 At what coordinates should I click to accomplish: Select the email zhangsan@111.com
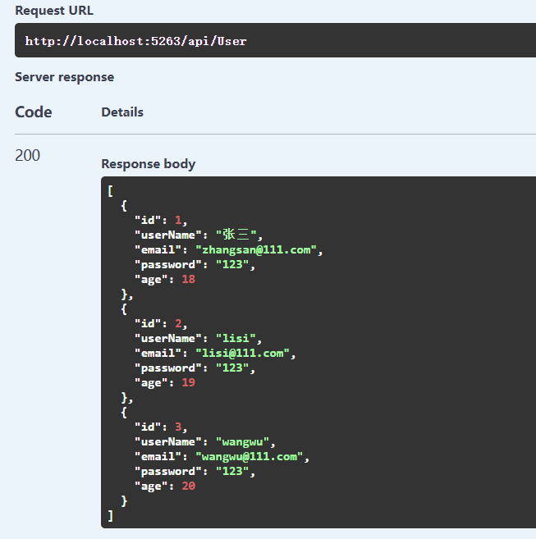tap(256, 249)
